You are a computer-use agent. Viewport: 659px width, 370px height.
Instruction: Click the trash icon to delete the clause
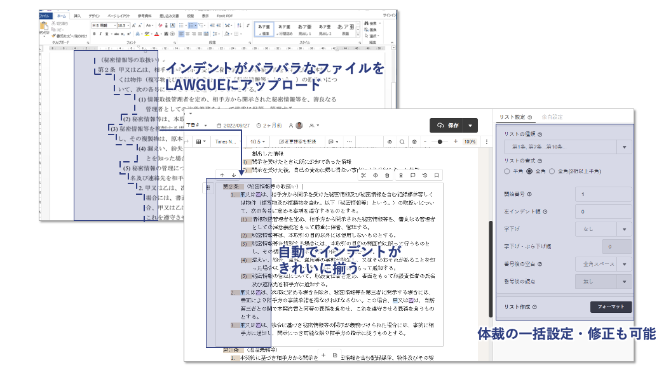pos(387,175)
